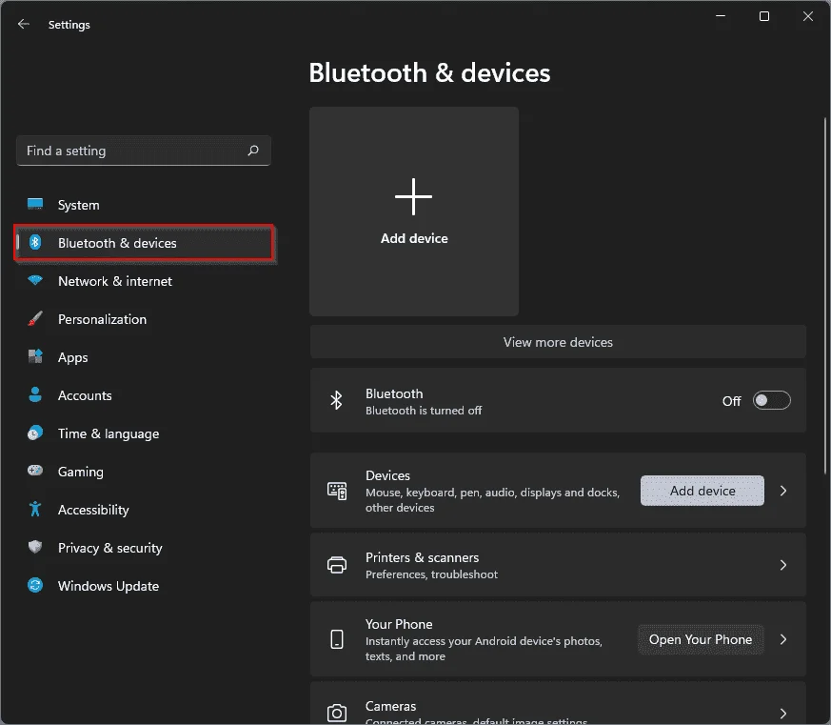Open Printers & scanners chevron
The width and height of the screenshot is (831, 725).
[783, 565]
